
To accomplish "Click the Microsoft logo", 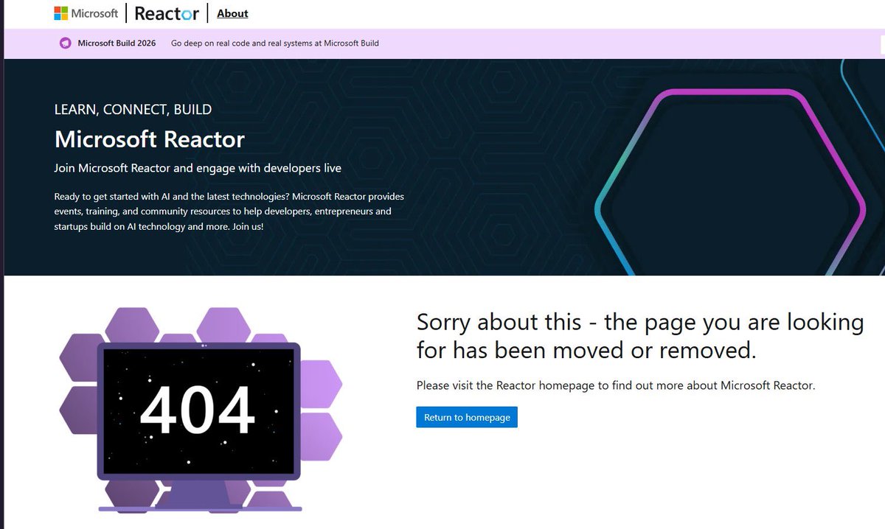I will pyautogui.click(x=86, y=13).
